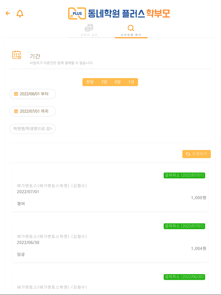Click the calendar icon beside 기간

tap(17, 55)
